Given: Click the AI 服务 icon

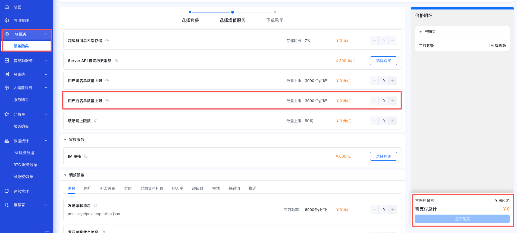Looking at the screenshot, I should (7, 74).
